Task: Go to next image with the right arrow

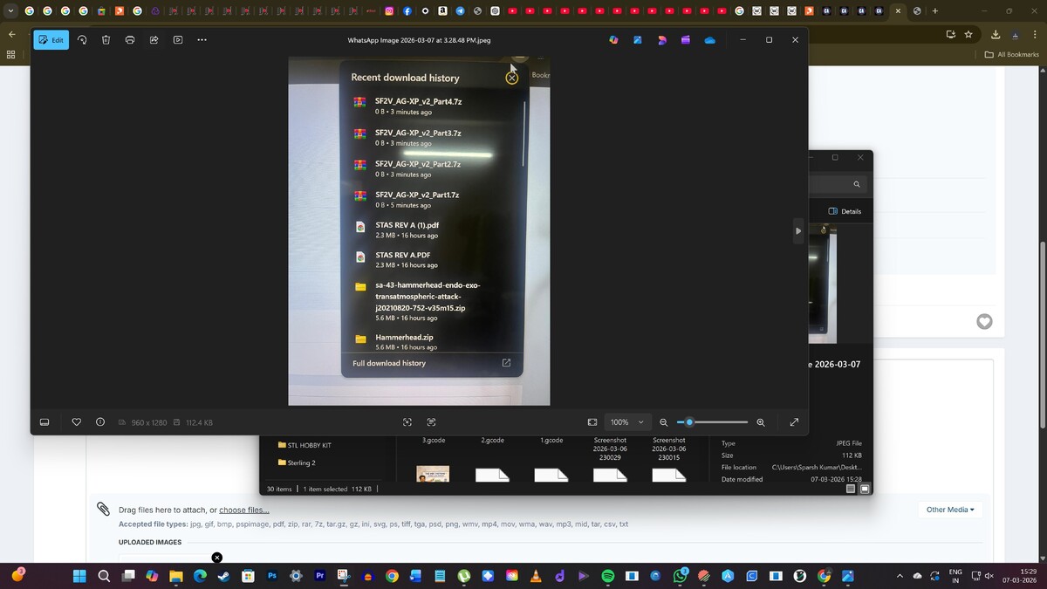Action: [x=797, y=231]
